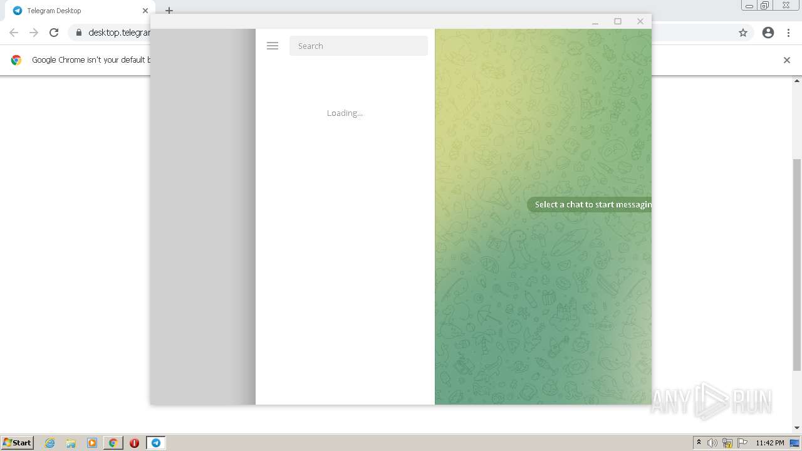Click the Chrome page vertical scrollbar
Viewport: 802px width, 451px height.
click(797, 264)
